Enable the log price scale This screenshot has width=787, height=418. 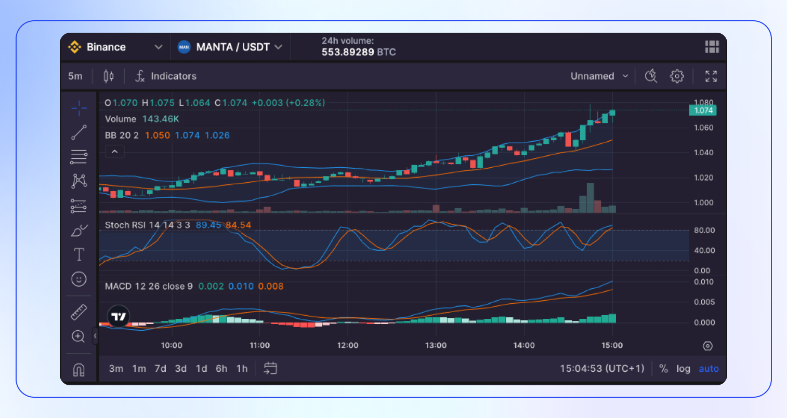pos(684,369)
